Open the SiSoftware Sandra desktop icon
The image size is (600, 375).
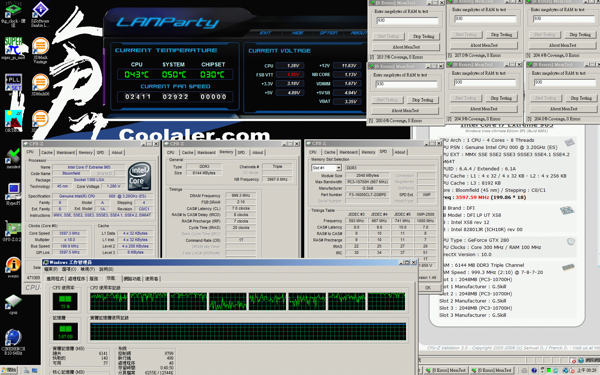40,14
